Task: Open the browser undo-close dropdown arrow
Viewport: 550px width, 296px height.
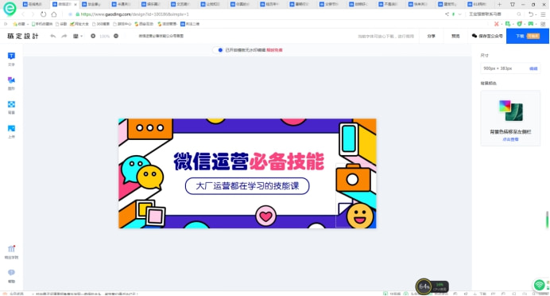Action: pos(536,14)
